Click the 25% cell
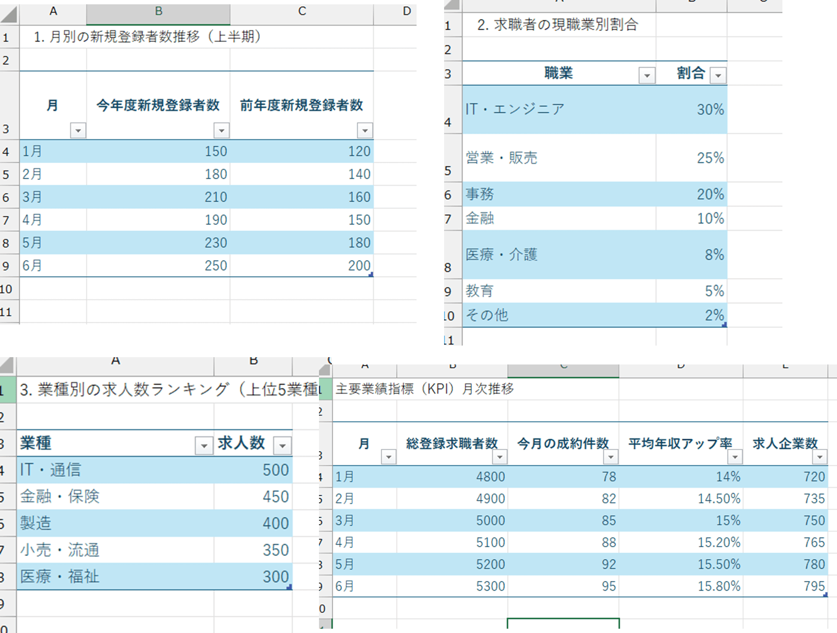Screen dimensions: 837x633 692,157
